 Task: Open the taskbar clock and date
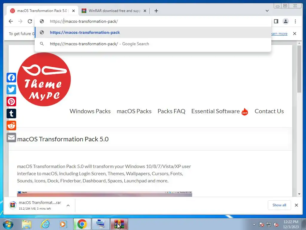point(291,224)
